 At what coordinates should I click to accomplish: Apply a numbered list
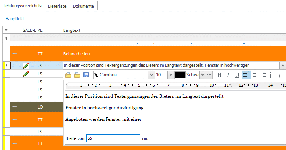point(281,75)
